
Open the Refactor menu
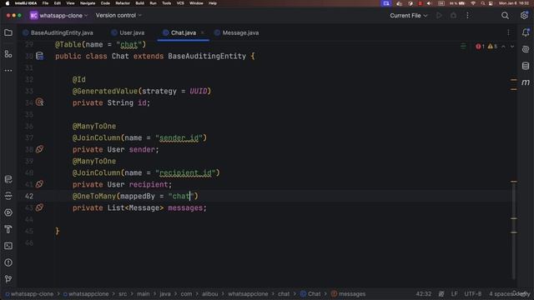pyautogui.click(x=123, y=3)
